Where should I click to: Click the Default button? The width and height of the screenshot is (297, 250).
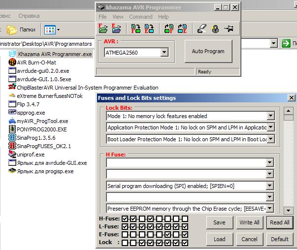tap(280, 239)
